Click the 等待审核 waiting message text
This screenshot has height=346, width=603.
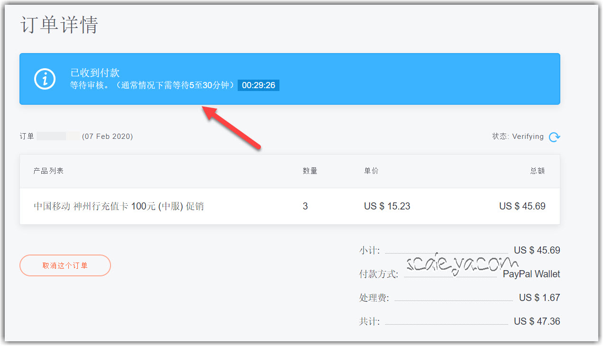[x=152, y=85]
